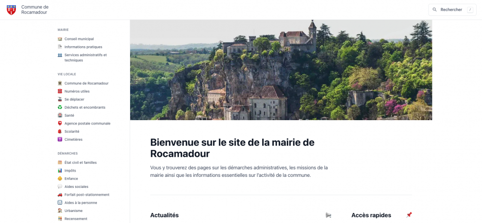
Task: Open the Se déplacer page
Action: pyautogui.click(x=74, y=99)
